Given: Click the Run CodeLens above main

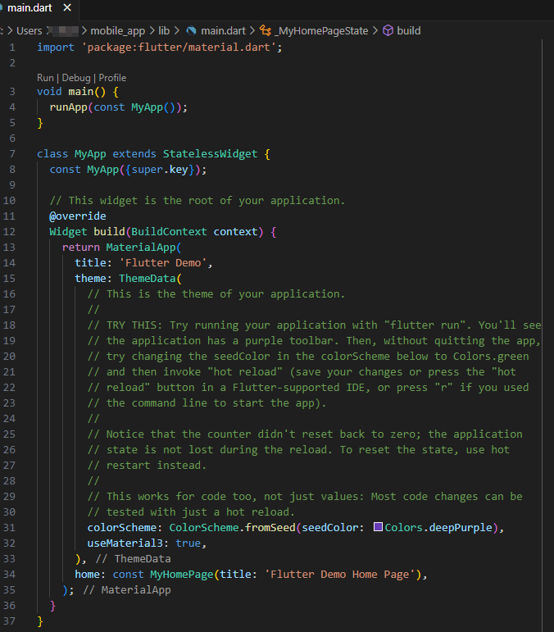Looking at the screenshot, I should [45, 78].
